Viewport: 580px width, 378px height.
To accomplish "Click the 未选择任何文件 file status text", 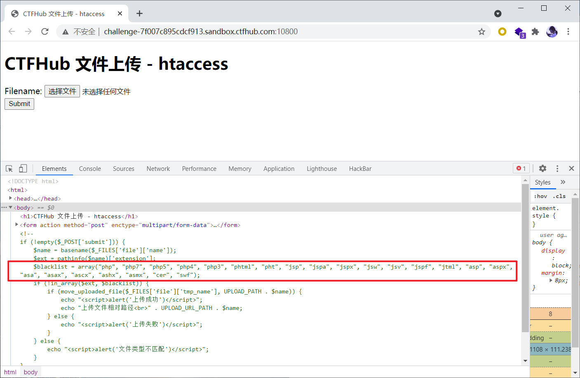I will pos(106,92).
